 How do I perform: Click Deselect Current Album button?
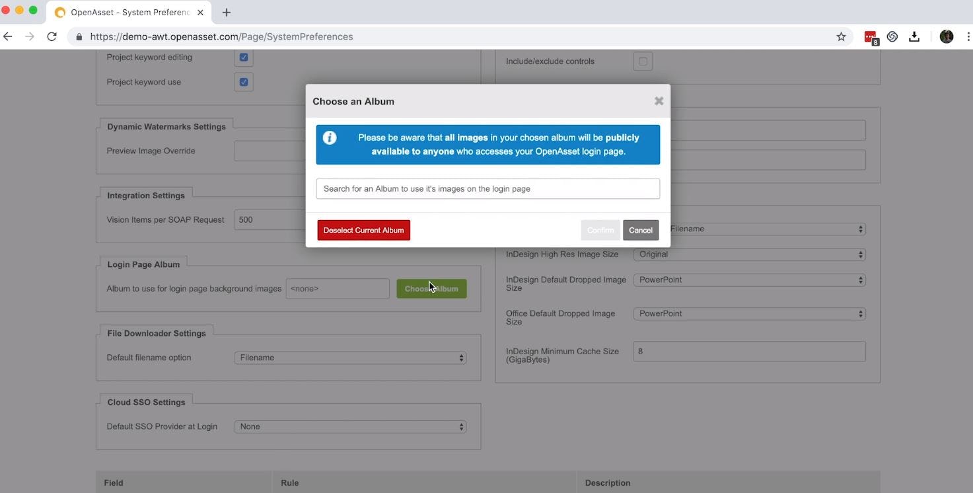[x=363, y=230]
